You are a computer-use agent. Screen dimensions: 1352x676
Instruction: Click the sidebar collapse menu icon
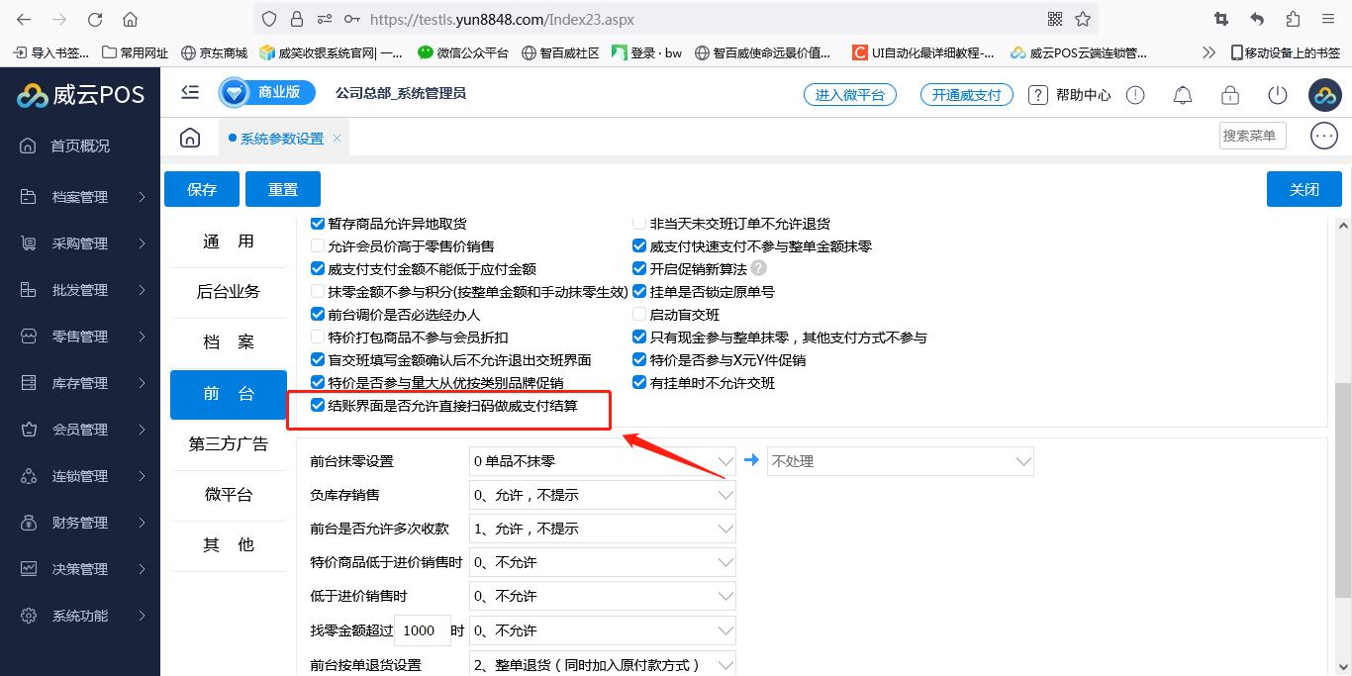pyautogui.click(x=190, y=92)
